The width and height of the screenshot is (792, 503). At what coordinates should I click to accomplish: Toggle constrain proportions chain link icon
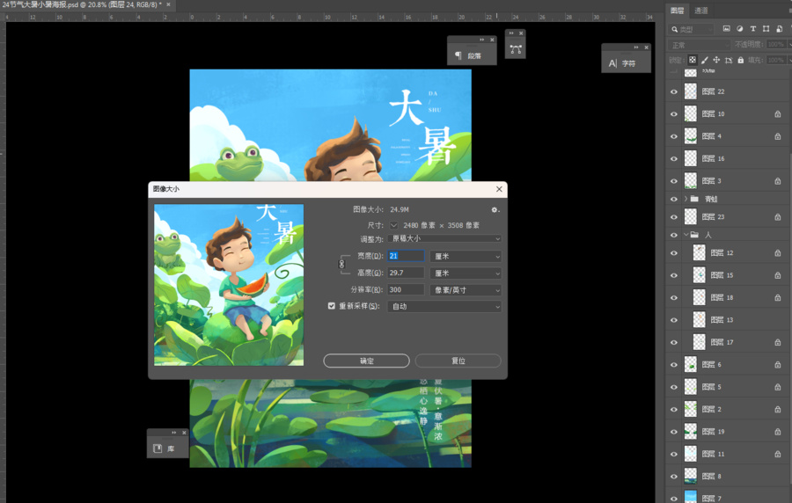tap(341, 264)
